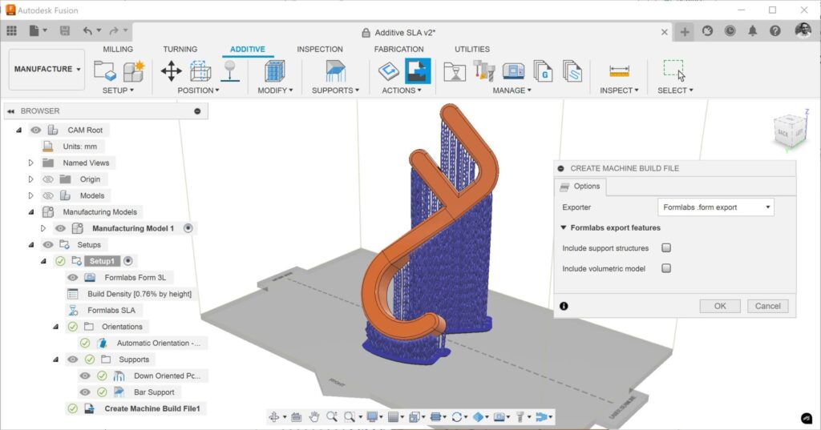The width and height of the screenshot is (821, 430).
Task: Open the SETUP dropdown menu
Action: (118, 90)
